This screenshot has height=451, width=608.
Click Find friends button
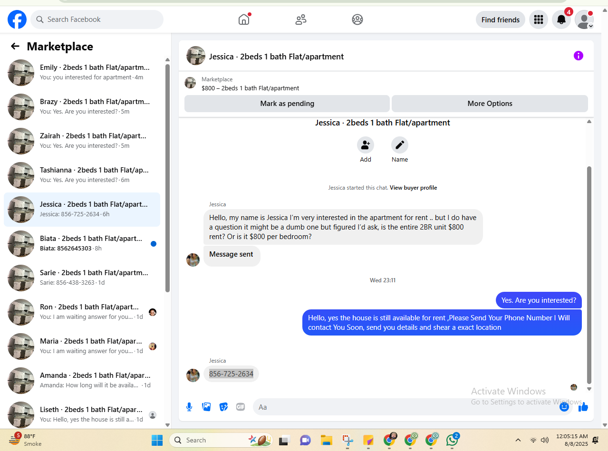501,19
